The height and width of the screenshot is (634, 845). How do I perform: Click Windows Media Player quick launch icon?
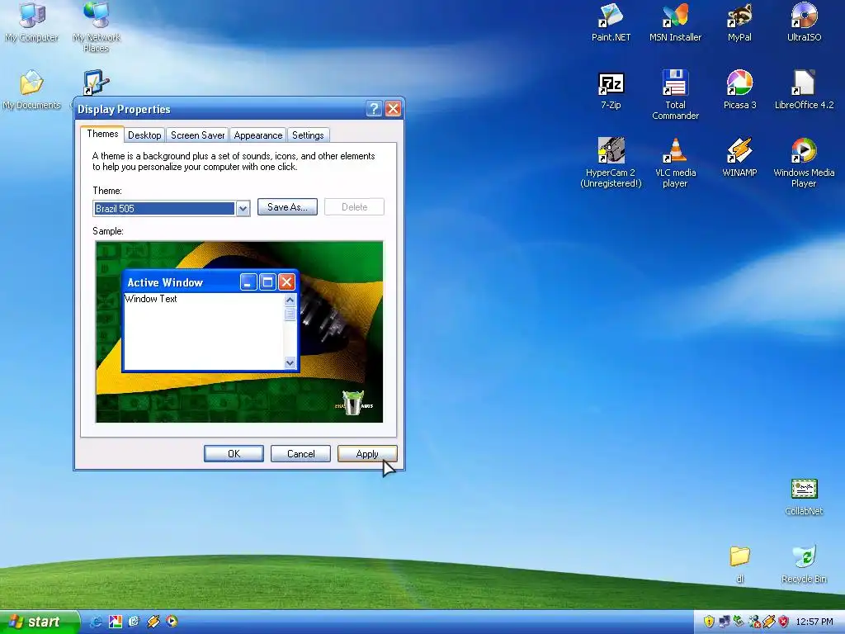[172, 622]
